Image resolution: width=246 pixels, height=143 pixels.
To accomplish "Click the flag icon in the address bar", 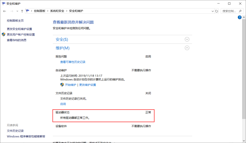I will click(28, 11).
